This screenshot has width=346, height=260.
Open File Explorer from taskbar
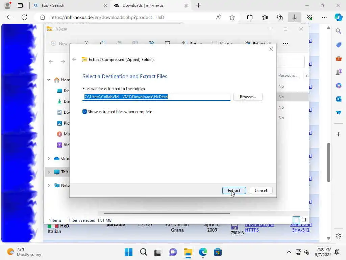pyautogui.click(x=188, y=252)
